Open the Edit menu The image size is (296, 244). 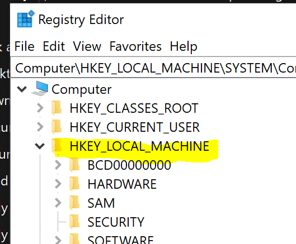pyautogui.click(x=54, y=46)
